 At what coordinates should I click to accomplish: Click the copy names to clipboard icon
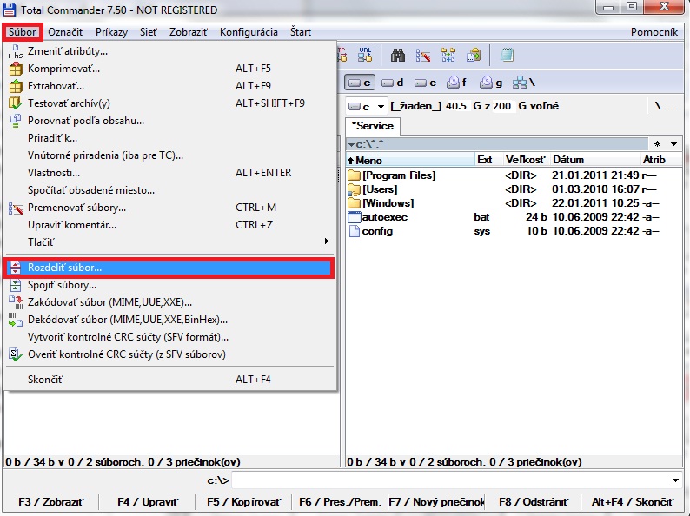pyautogui.click(x=474, y=56)
